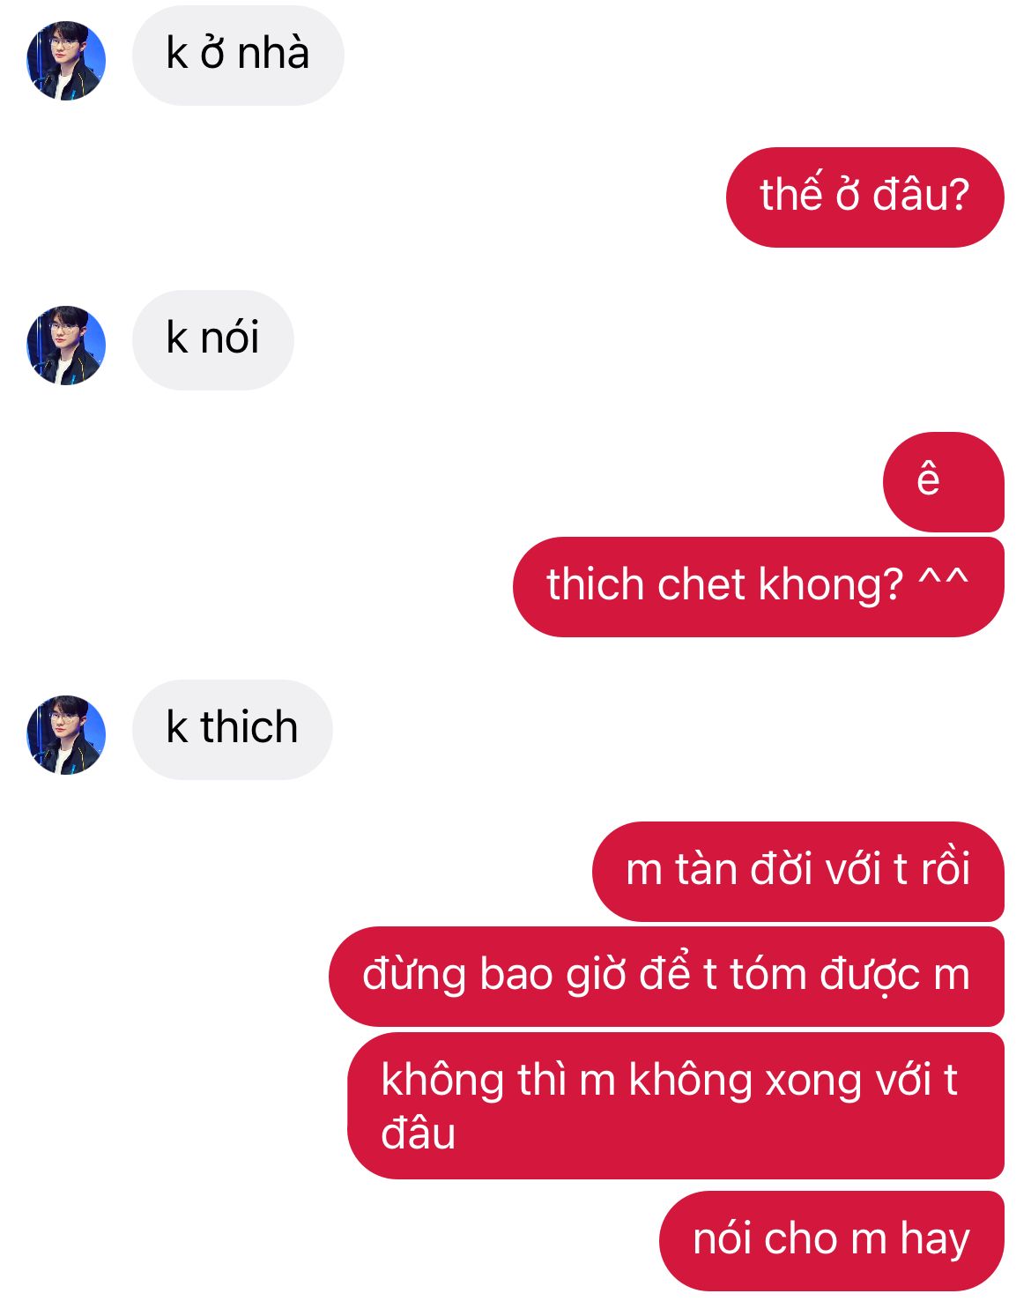Select the 'nói cho m hay' message
This screenshot has width=1031, height=1301.
click(832, 1241)
